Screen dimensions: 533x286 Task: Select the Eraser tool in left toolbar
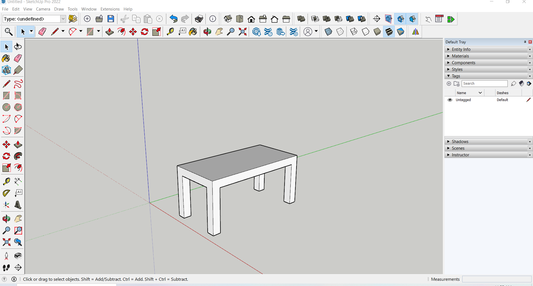18,58
